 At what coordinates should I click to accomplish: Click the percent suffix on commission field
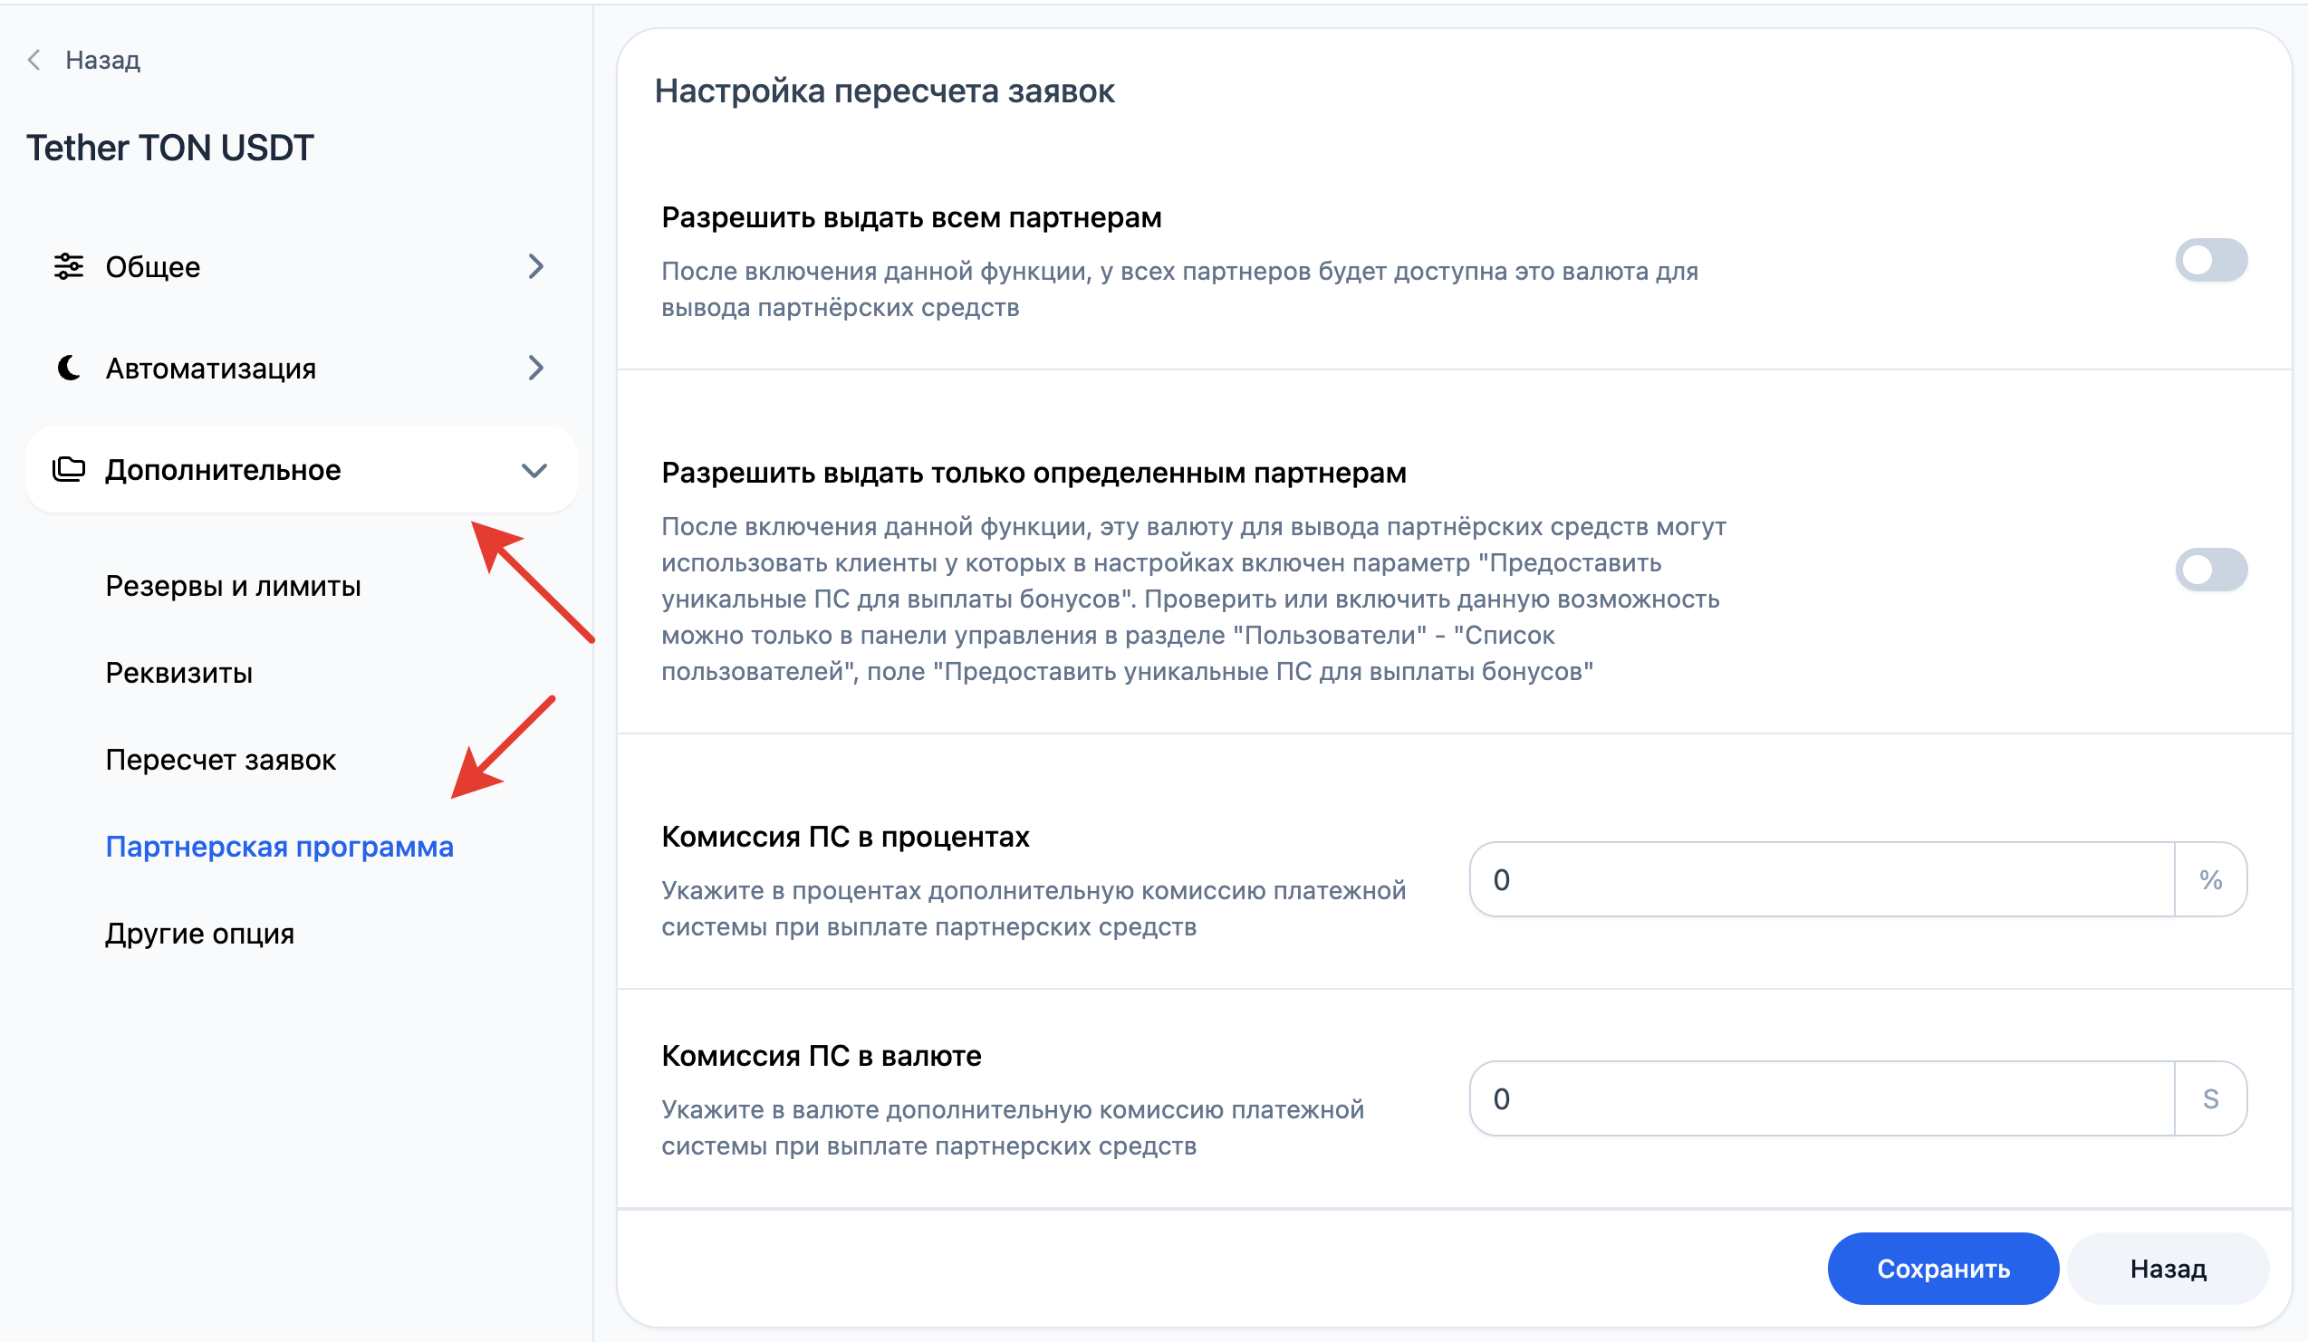click(x=2211, y=879)
